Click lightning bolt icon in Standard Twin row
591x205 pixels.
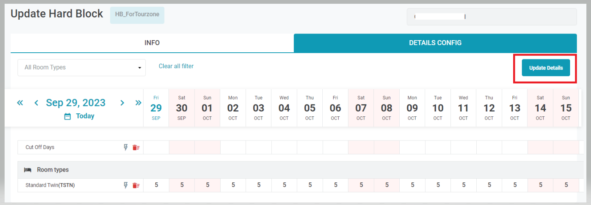126,185
